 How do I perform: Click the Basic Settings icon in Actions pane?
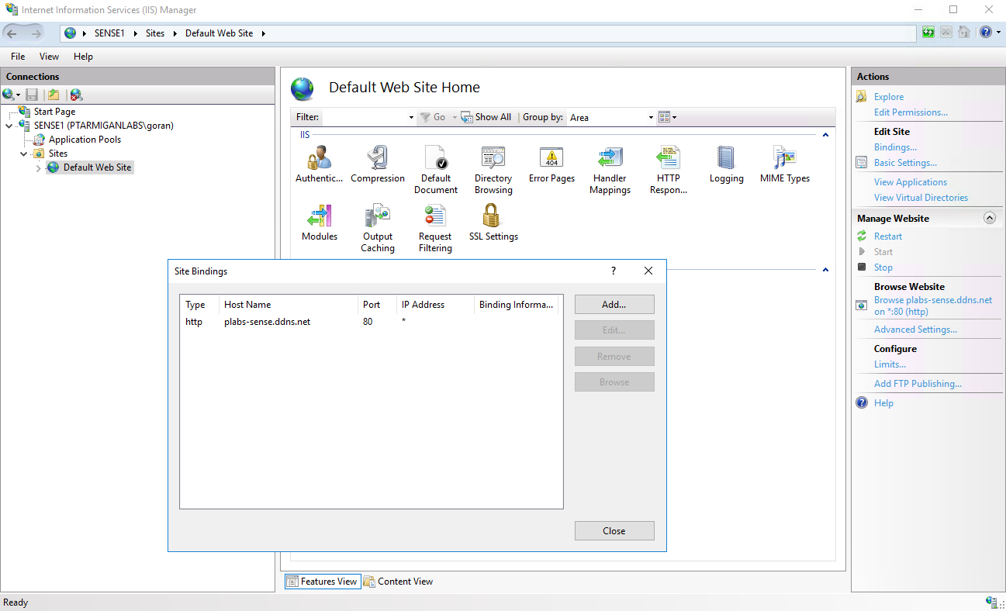click(x=862, y=163)
